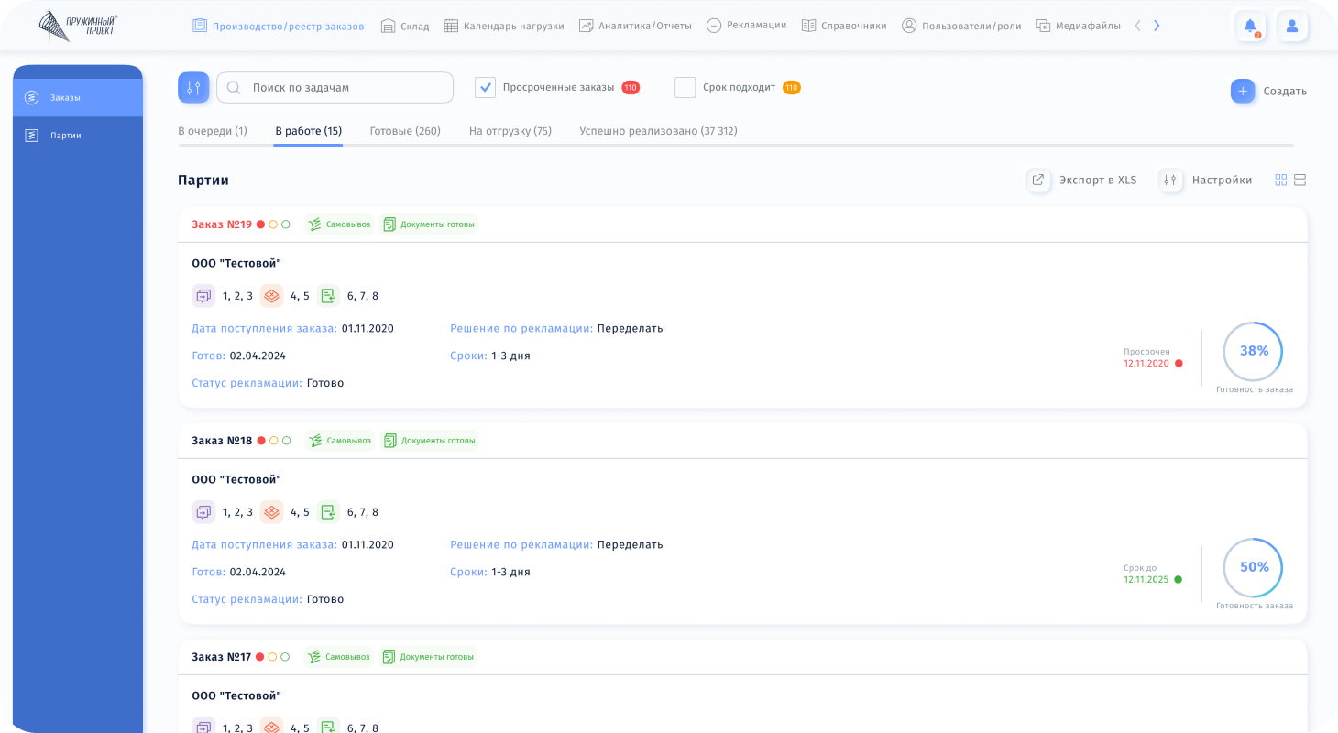Viewport: 1338px width, 733px height.
Task: Switch to list view layout icon
Action: pyautogui.click(x=1300, y=180)
